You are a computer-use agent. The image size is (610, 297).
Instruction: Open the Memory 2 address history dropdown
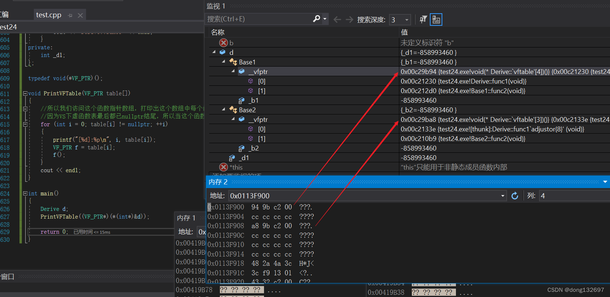[x=503, y=196]
